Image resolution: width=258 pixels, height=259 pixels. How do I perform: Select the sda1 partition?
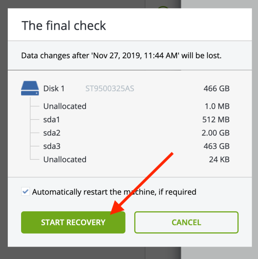tap(52, 119)
